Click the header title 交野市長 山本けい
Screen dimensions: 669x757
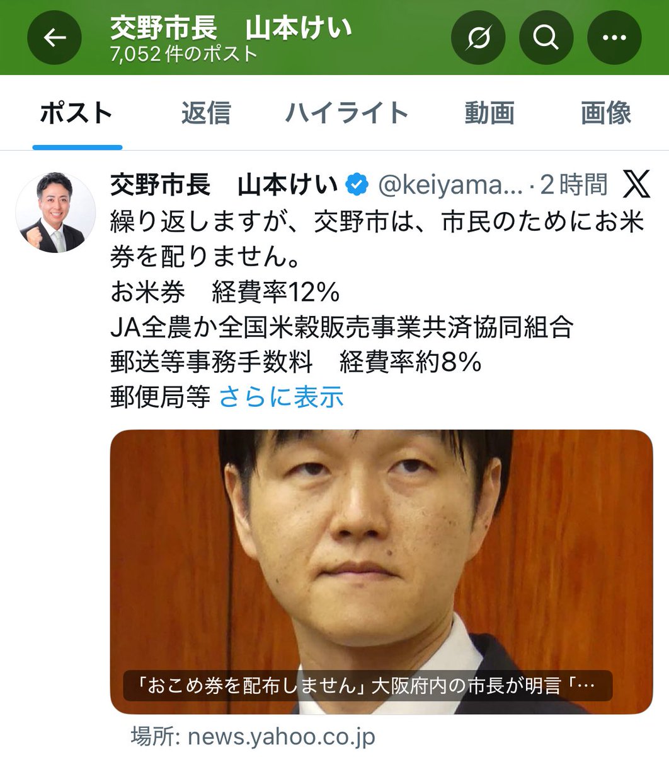click(x=231, y=28)
